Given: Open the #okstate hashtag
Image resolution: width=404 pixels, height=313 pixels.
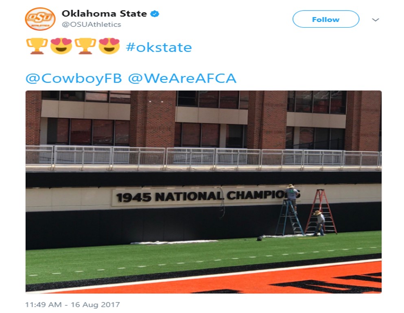Looking at the screenshot, I should click(x=159, y=47).
